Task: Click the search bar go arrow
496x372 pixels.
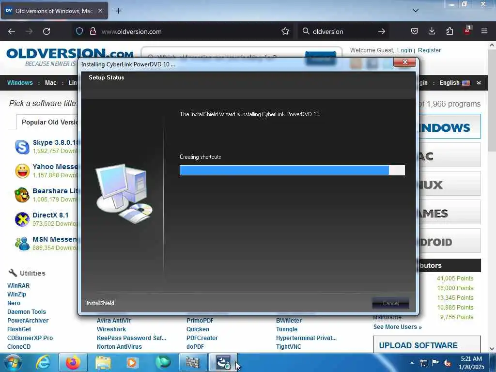Action: (382, 31)
